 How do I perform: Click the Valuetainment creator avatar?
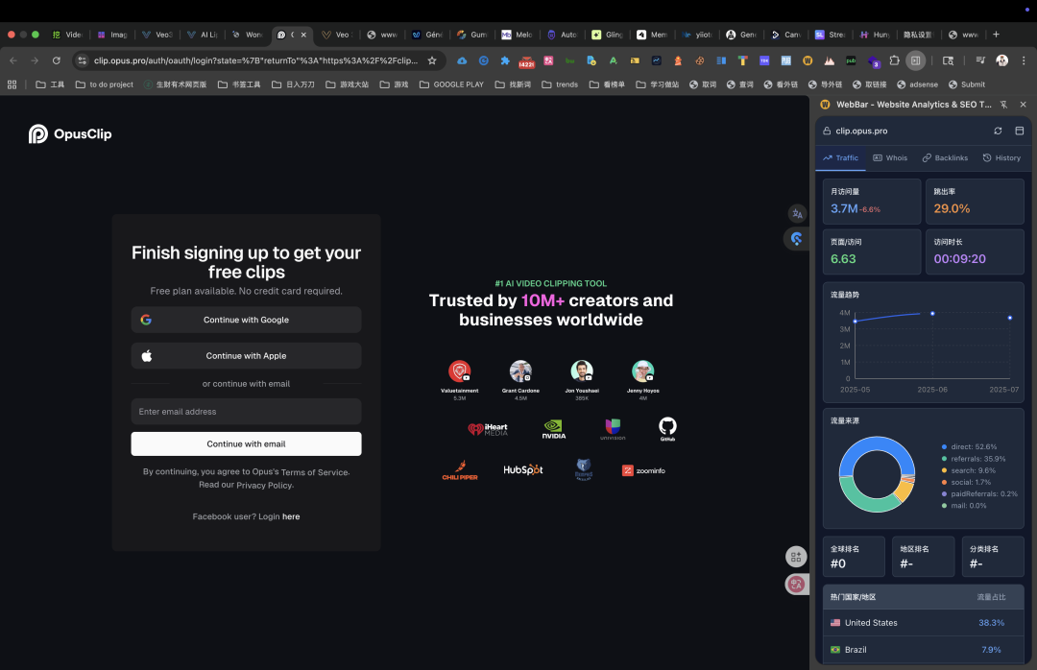click(460, 371)
